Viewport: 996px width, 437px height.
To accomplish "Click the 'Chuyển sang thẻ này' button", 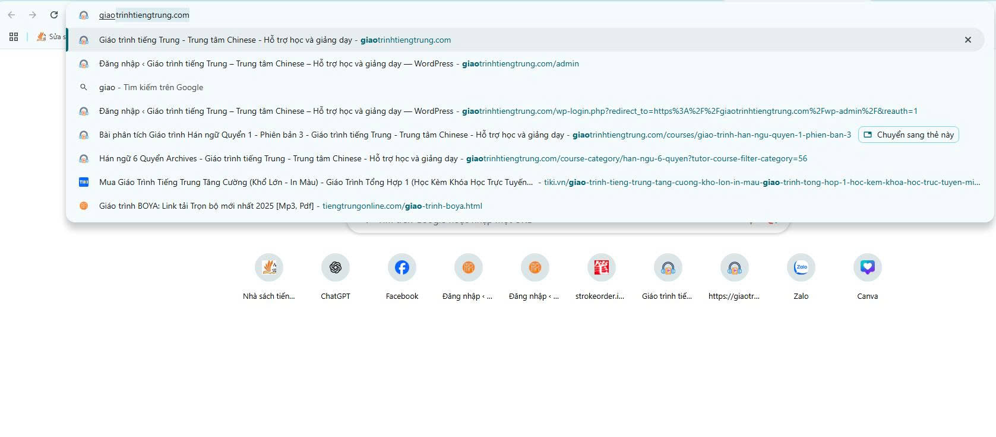I will (908, 135).
